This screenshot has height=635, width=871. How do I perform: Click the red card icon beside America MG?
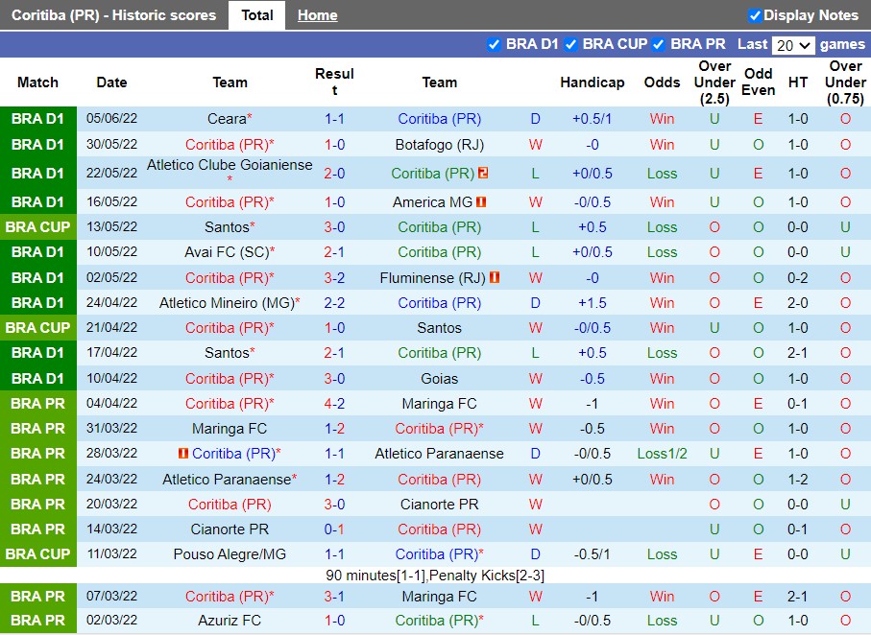click(x=481, y=202)
